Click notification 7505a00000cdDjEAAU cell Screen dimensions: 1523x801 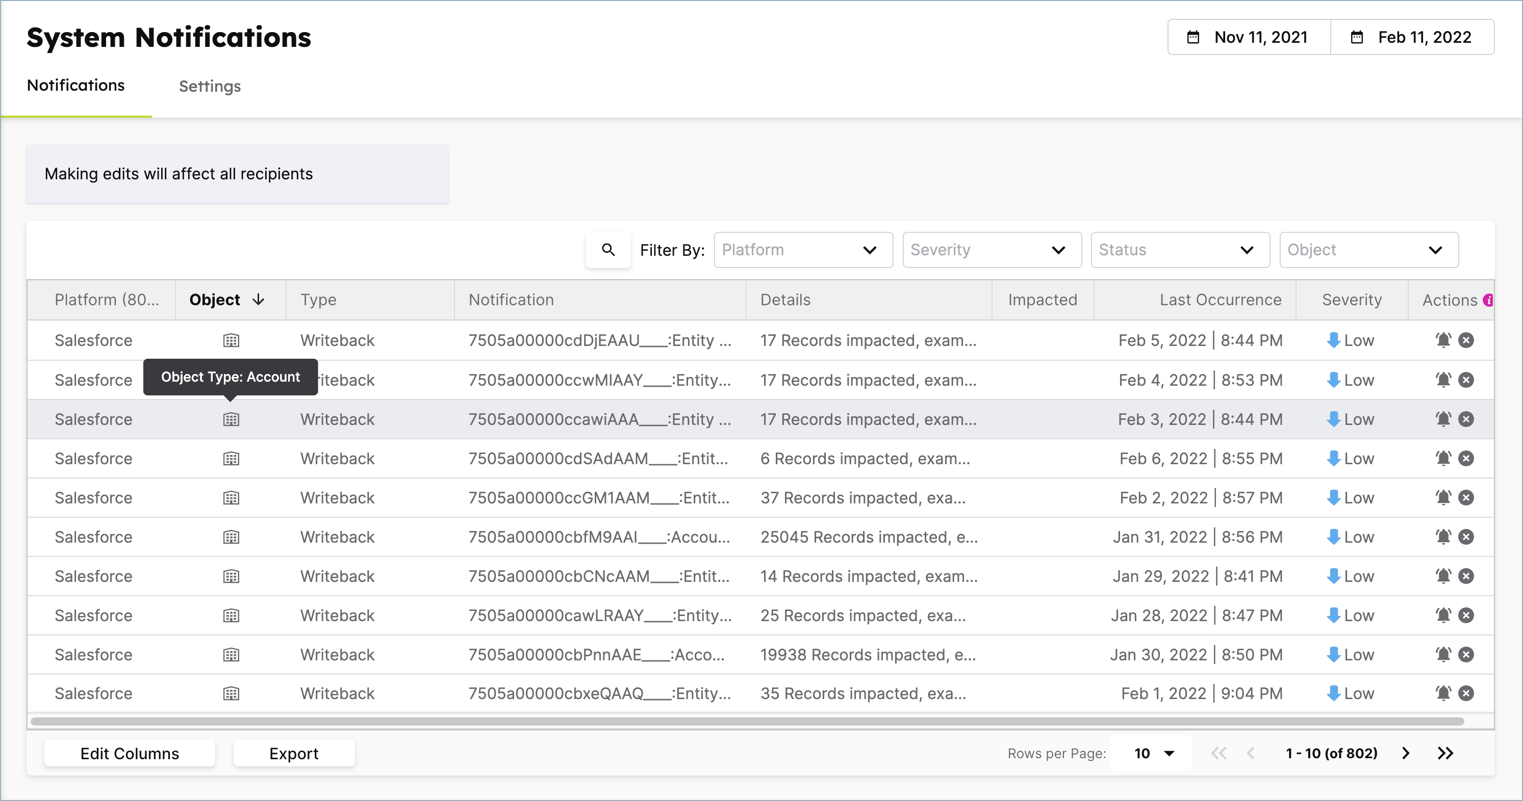pos(600,340)
